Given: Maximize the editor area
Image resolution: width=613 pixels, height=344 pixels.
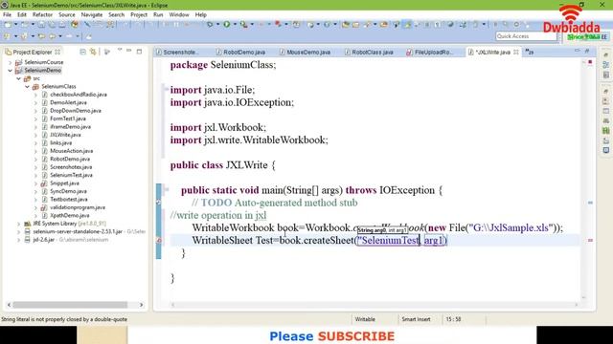Looking at the screenshot, I should pos(587,51).
